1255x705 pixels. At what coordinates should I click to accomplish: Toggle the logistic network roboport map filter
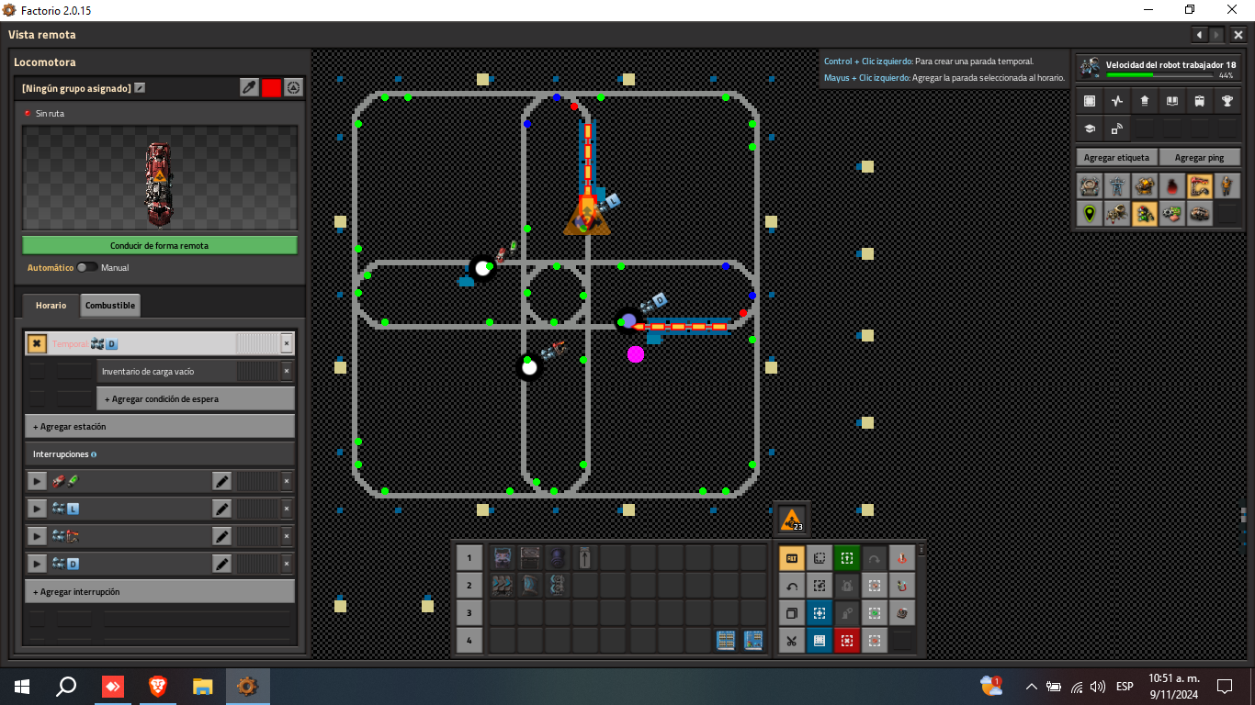[1090, 187]
